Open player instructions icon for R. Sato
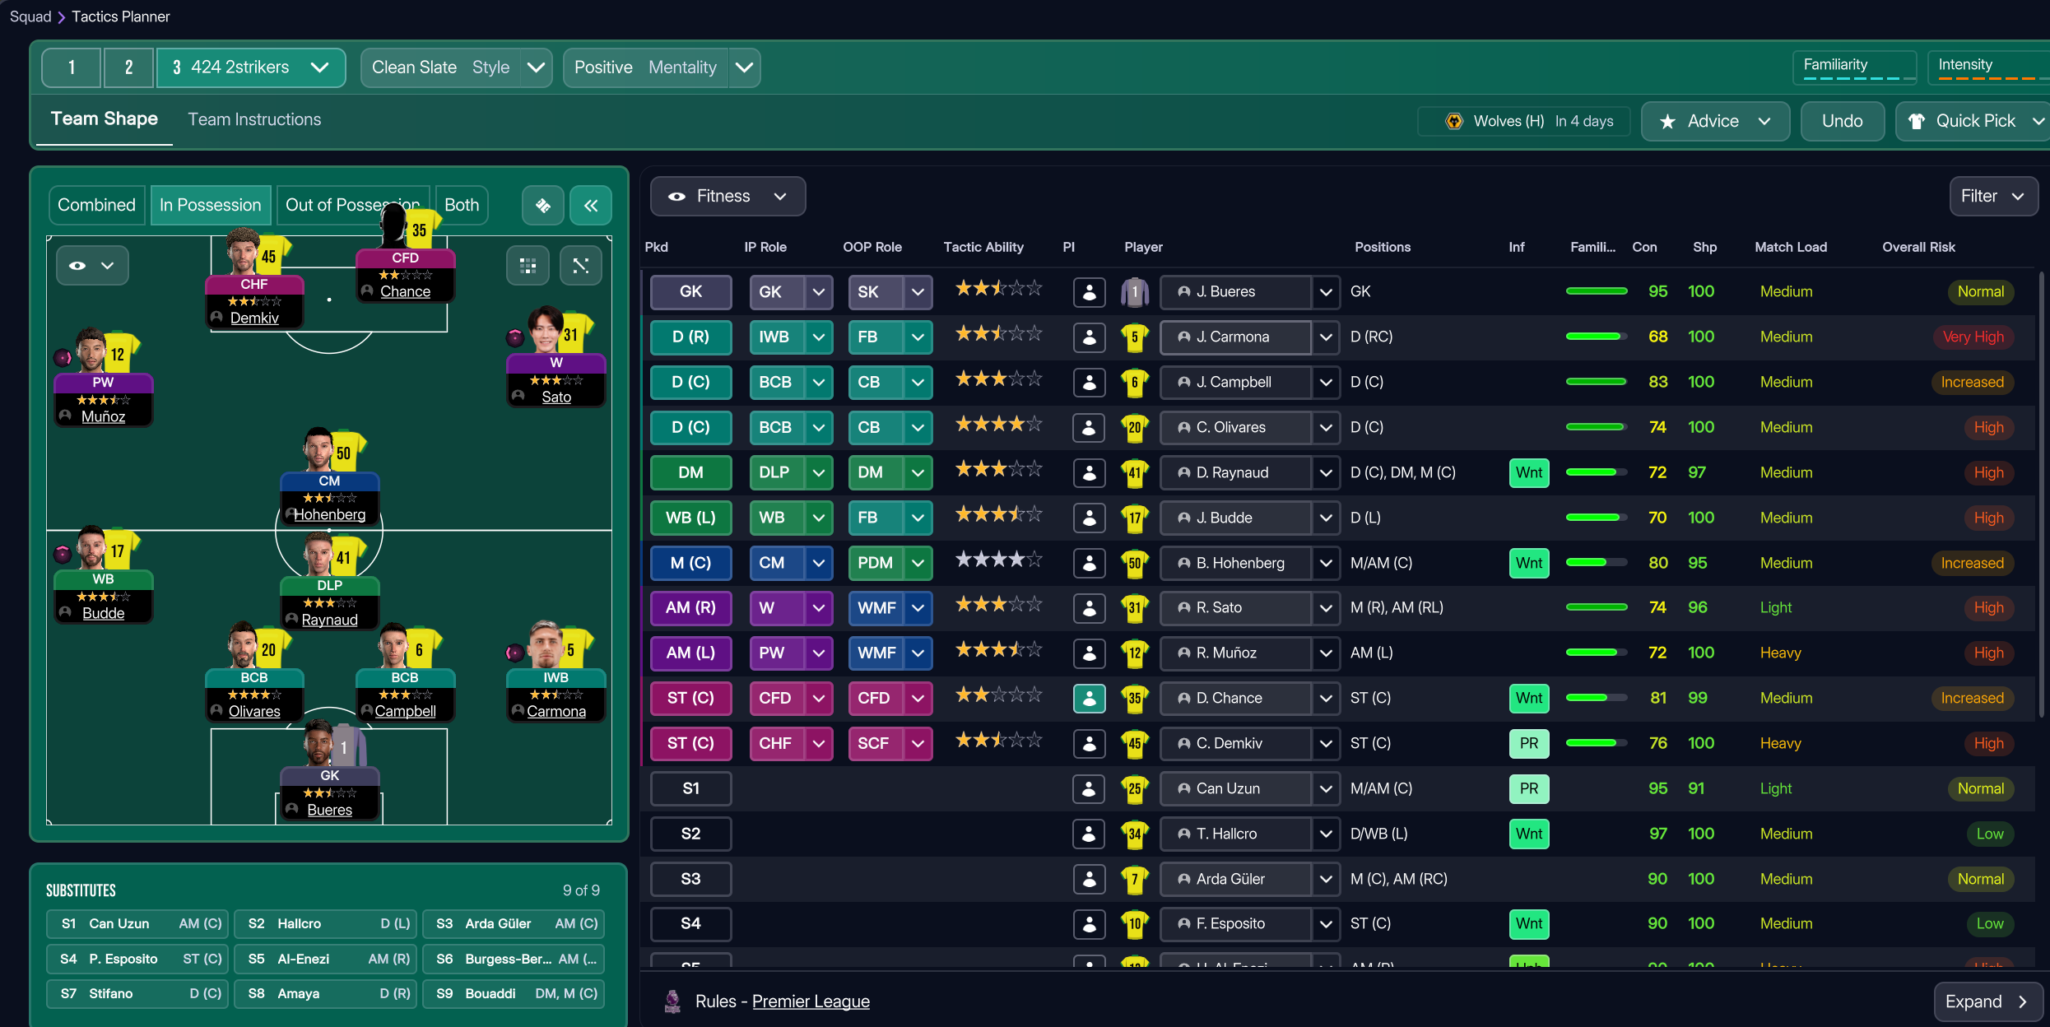 1090,607
